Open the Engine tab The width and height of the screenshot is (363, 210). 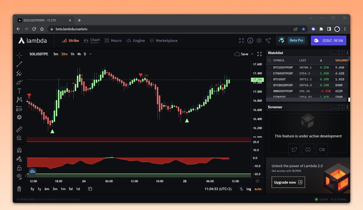[136, 41]
